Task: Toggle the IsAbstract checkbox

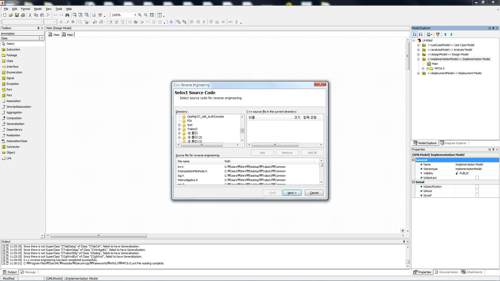Action: [x=477, y=178]
